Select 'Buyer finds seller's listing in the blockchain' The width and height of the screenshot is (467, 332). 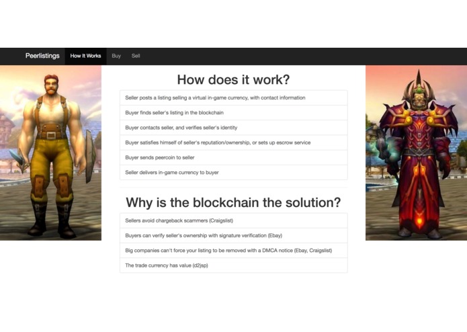234,112
